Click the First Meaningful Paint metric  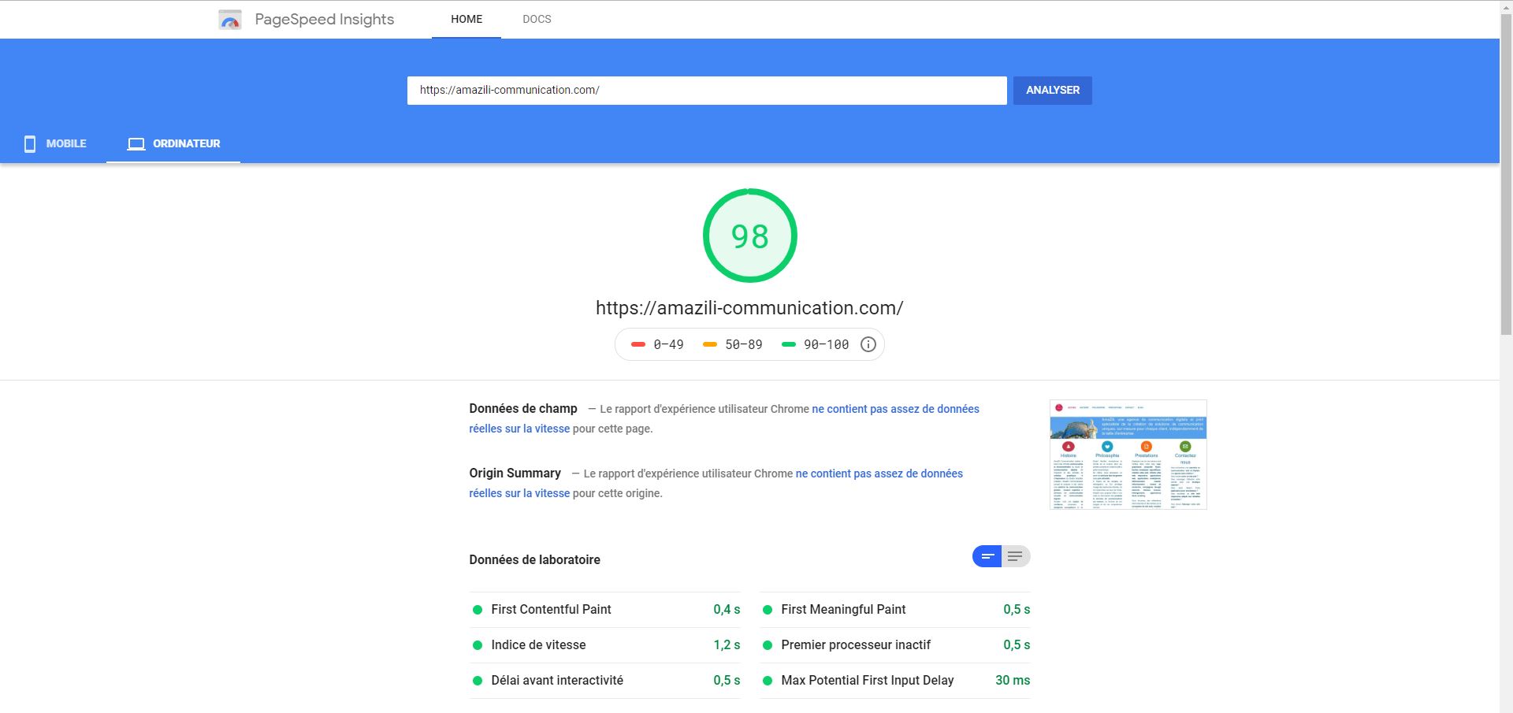click(x=895, y=610)
